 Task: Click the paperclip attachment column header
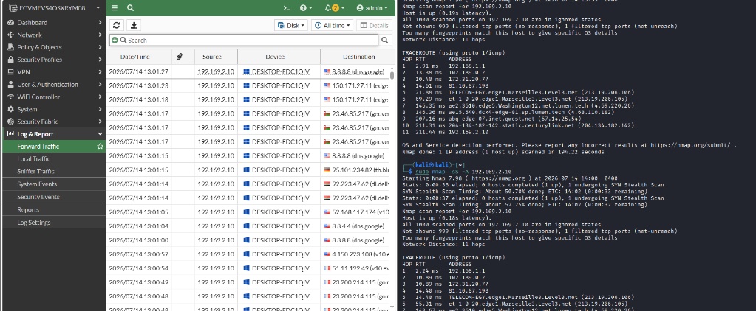(179, 57)
